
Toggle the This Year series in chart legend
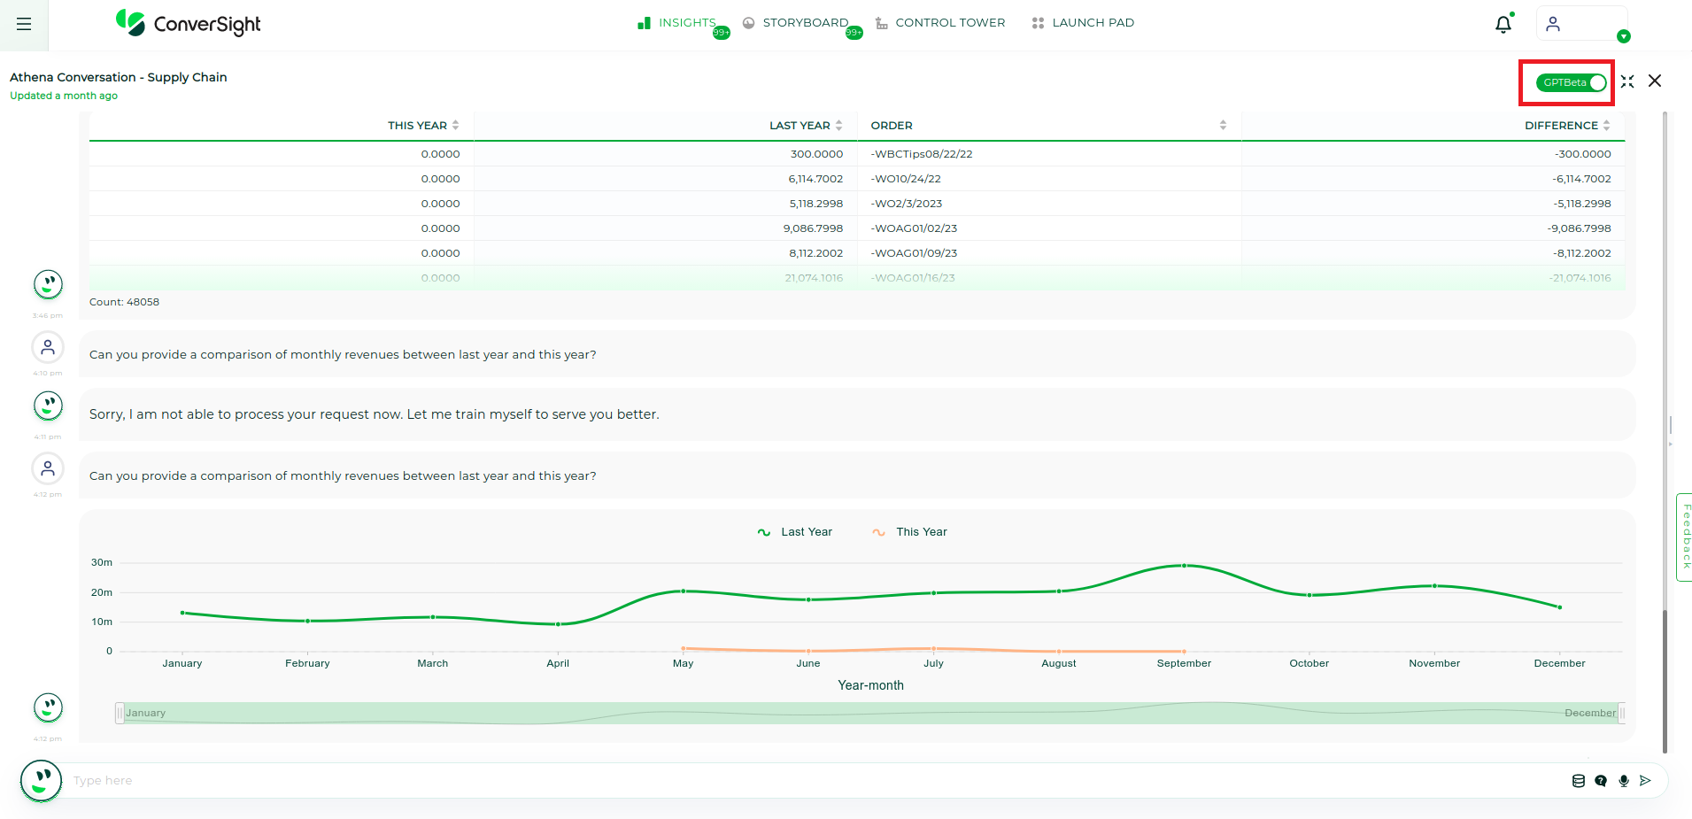coord(909,531)
